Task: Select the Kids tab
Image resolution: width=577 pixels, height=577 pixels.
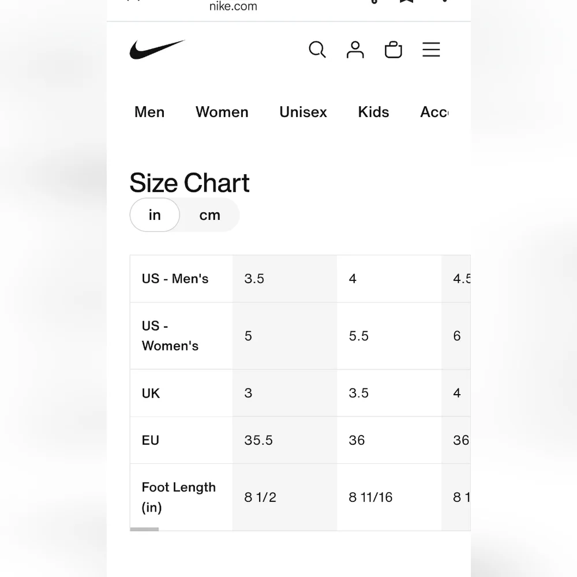Action: 373,112
